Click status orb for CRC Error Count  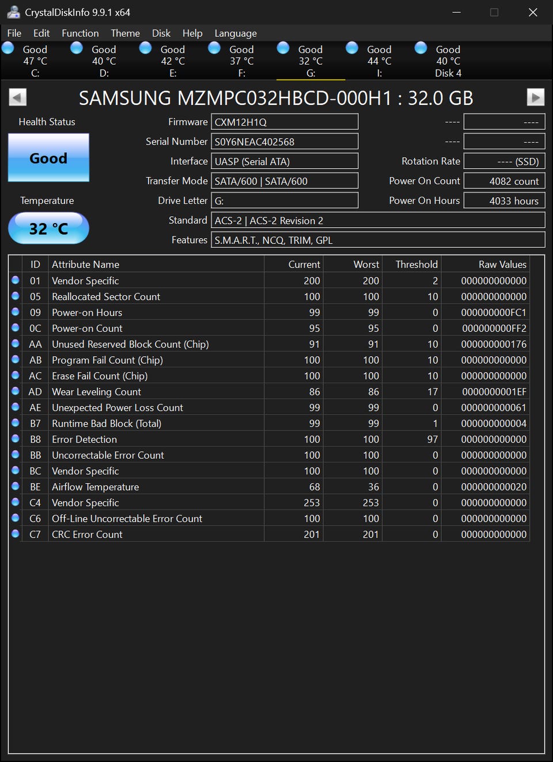(16, 534)
